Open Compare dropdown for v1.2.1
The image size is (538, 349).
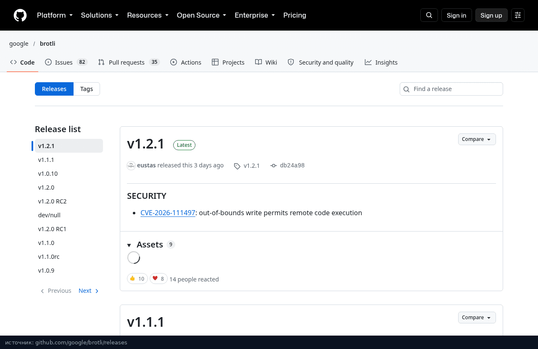[x=477, y=139]
